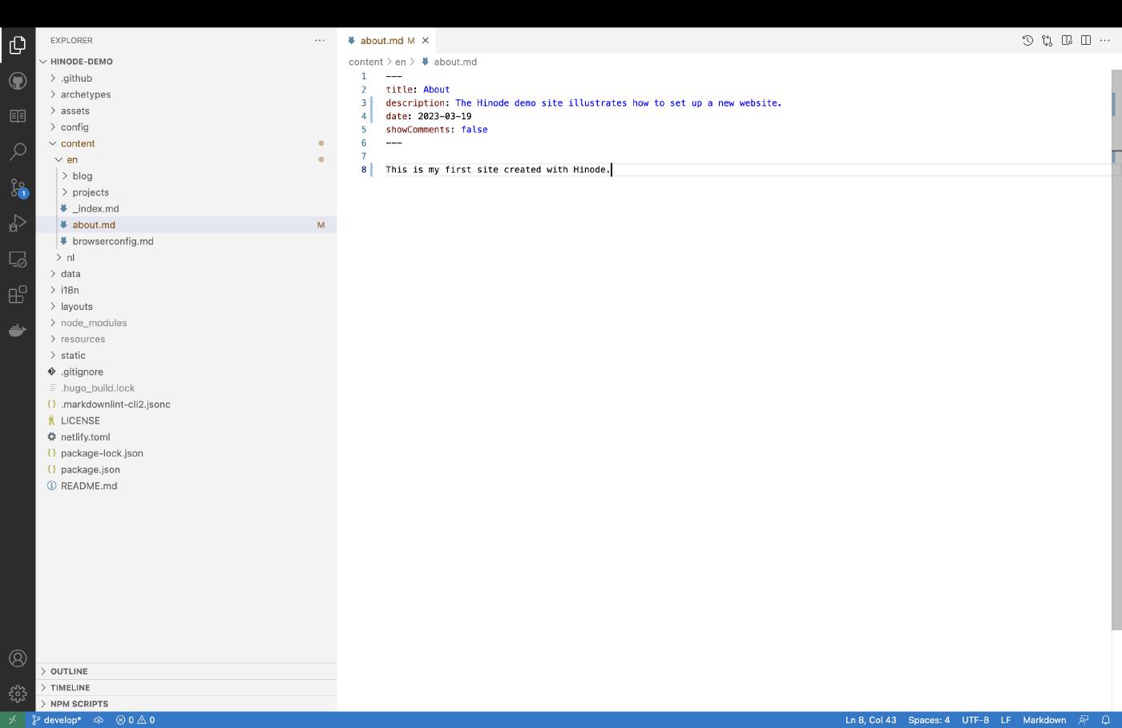This screenshot has width=1122, height=728.
Task: Expand the NPM SCRIPTS panel
Action: pyautogui.click(x=186, y=704)
